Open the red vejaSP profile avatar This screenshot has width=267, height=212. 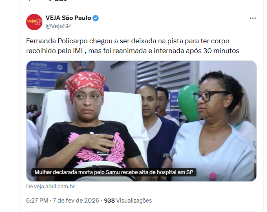[x=34, y=22]
